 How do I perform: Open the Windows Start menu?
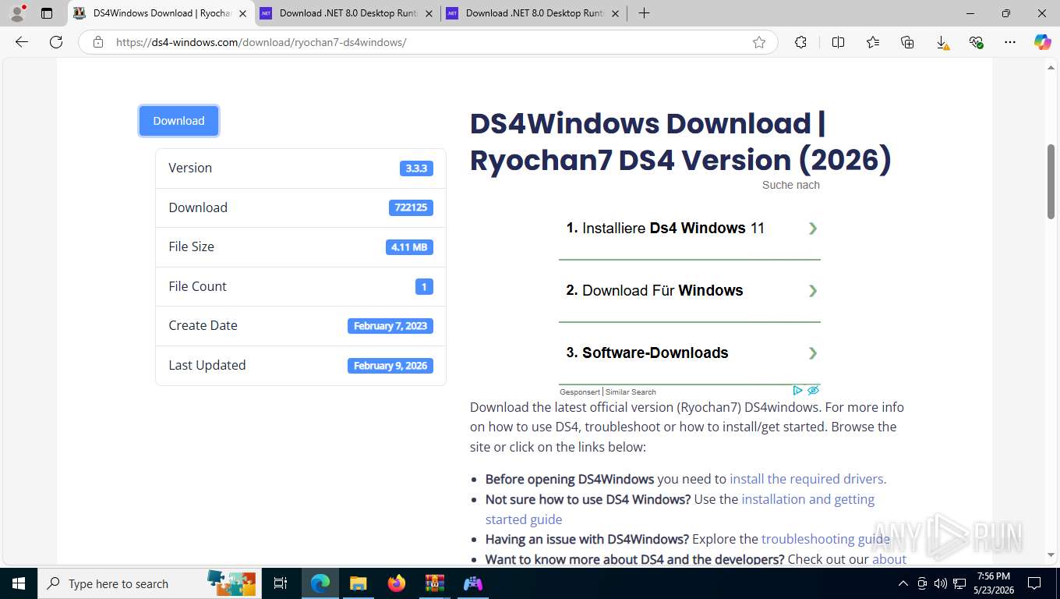(18, 583)
